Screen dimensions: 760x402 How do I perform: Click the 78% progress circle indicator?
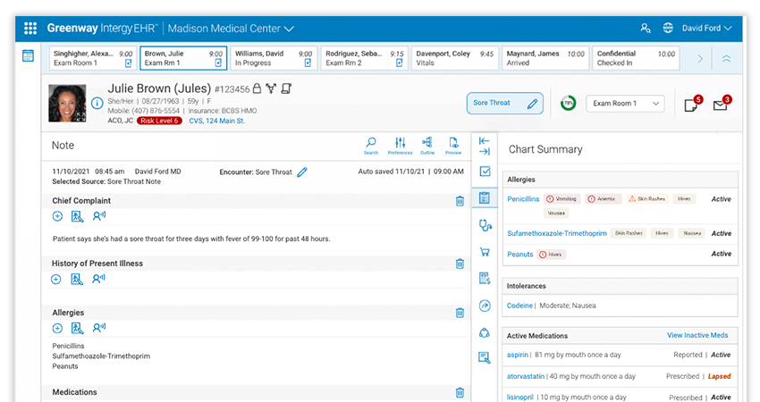point(568,104)
